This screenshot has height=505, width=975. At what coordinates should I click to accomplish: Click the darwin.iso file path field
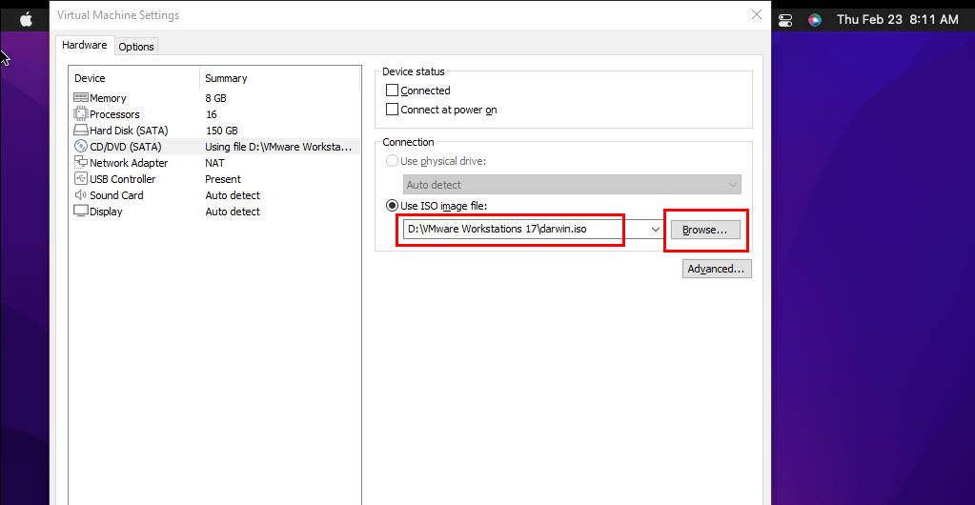tap(515, 230)
